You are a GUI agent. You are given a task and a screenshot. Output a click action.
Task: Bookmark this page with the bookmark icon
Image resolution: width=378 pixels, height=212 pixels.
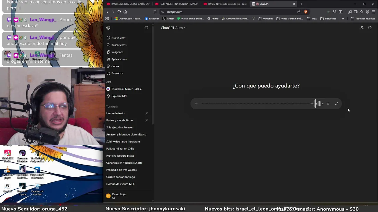coord(155,12)
